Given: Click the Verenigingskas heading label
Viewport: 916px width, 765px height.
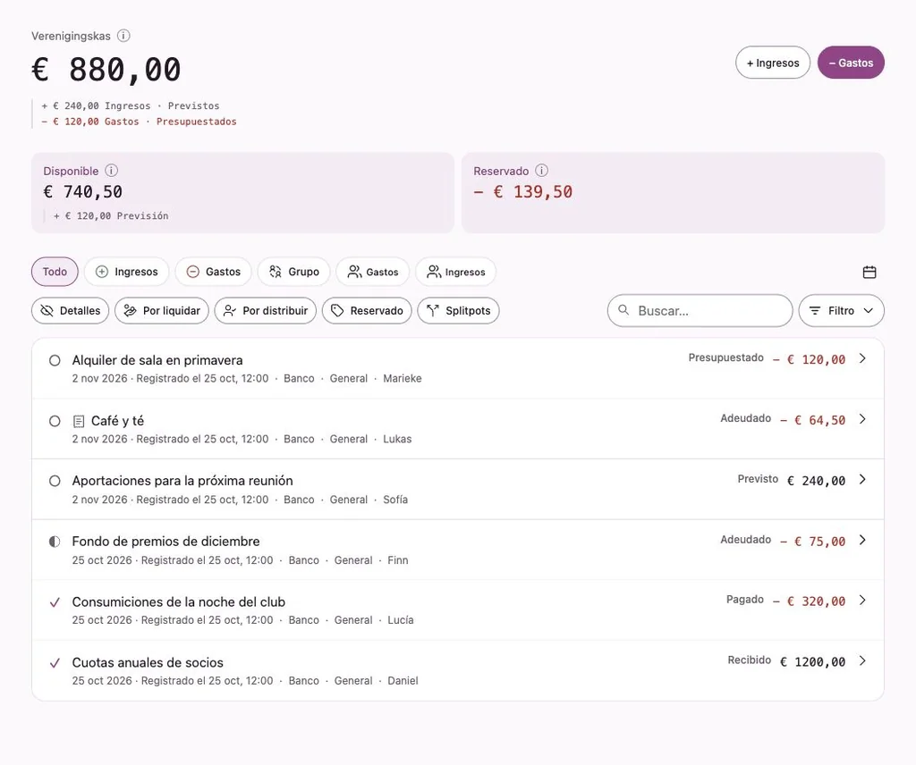Looking at the screenshot, I should (71, 36).
